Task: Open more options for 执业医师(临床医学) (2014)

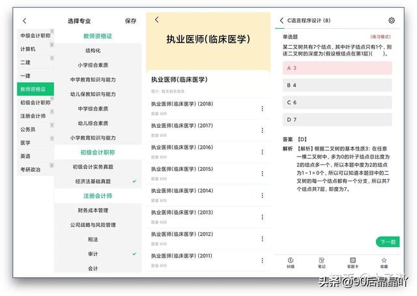Action: point(262,196)
